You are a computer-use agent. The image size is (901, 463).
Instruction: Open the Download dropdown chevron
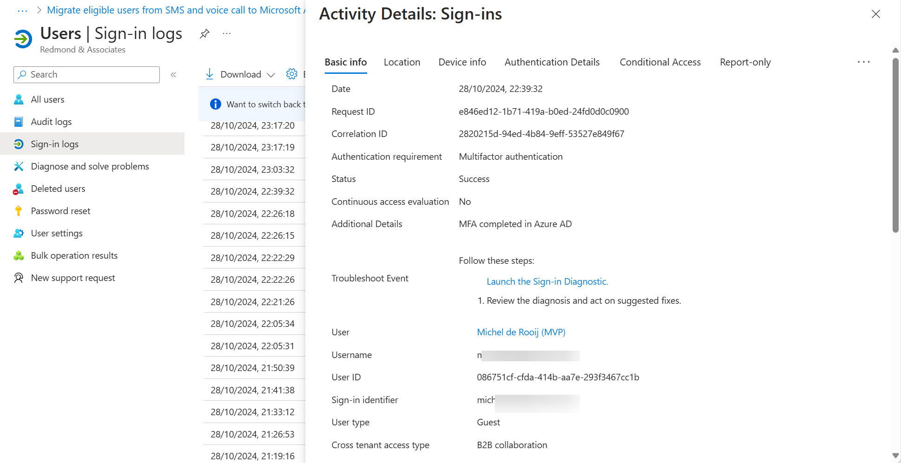click(271, 74)
